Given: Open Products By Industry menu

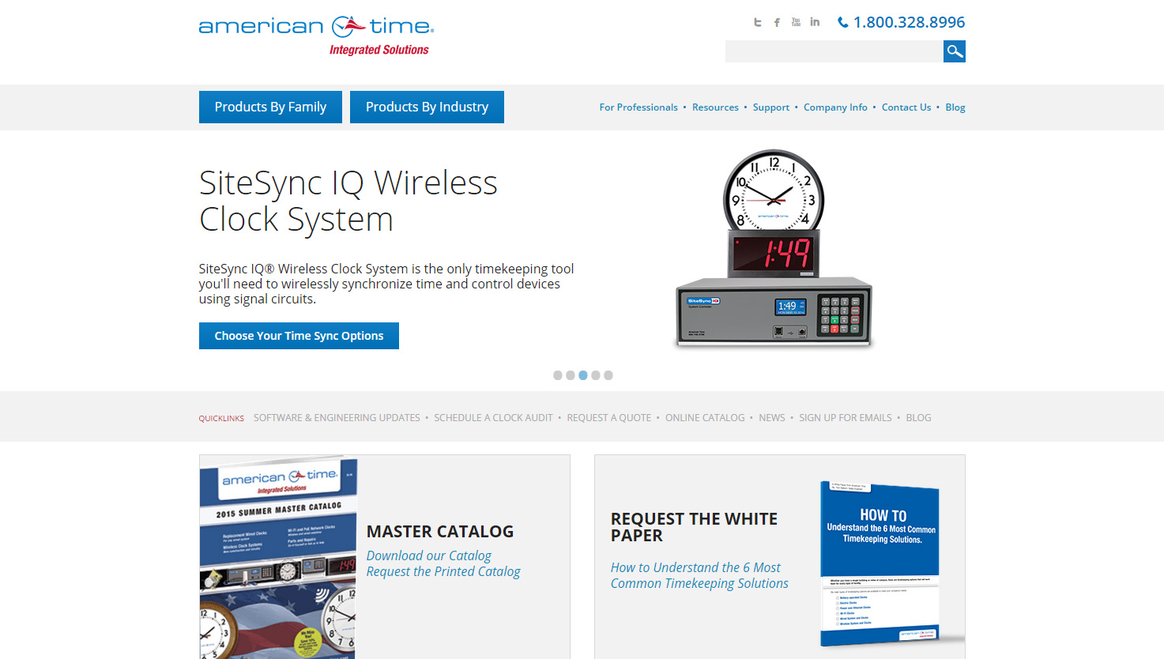Looking at the screenshot, I should tap(427, 107).
